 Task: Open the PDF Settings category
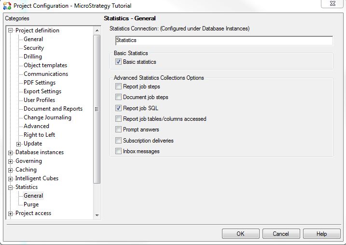(40, 83)
